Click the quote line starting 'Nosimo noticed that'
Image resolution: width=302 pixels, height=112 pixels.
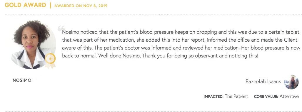181,32
